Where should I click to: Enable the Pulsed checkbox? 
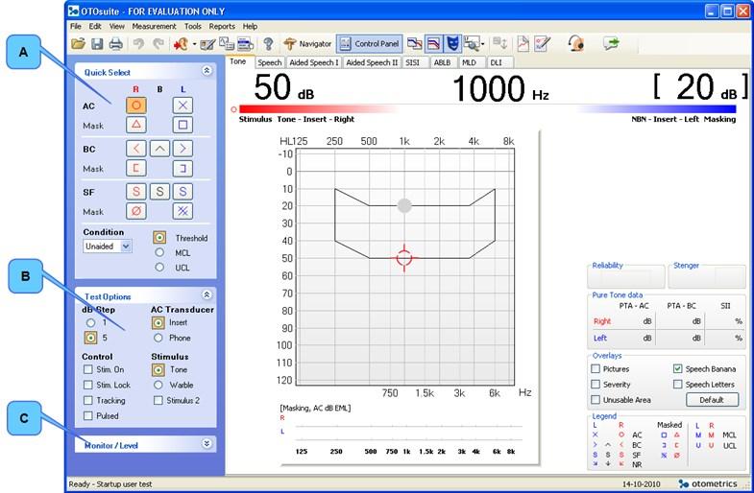pos(88,415)
